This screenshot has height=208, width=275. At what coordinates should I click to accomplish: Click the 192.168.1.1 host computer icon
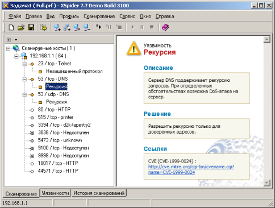[24, 56]
